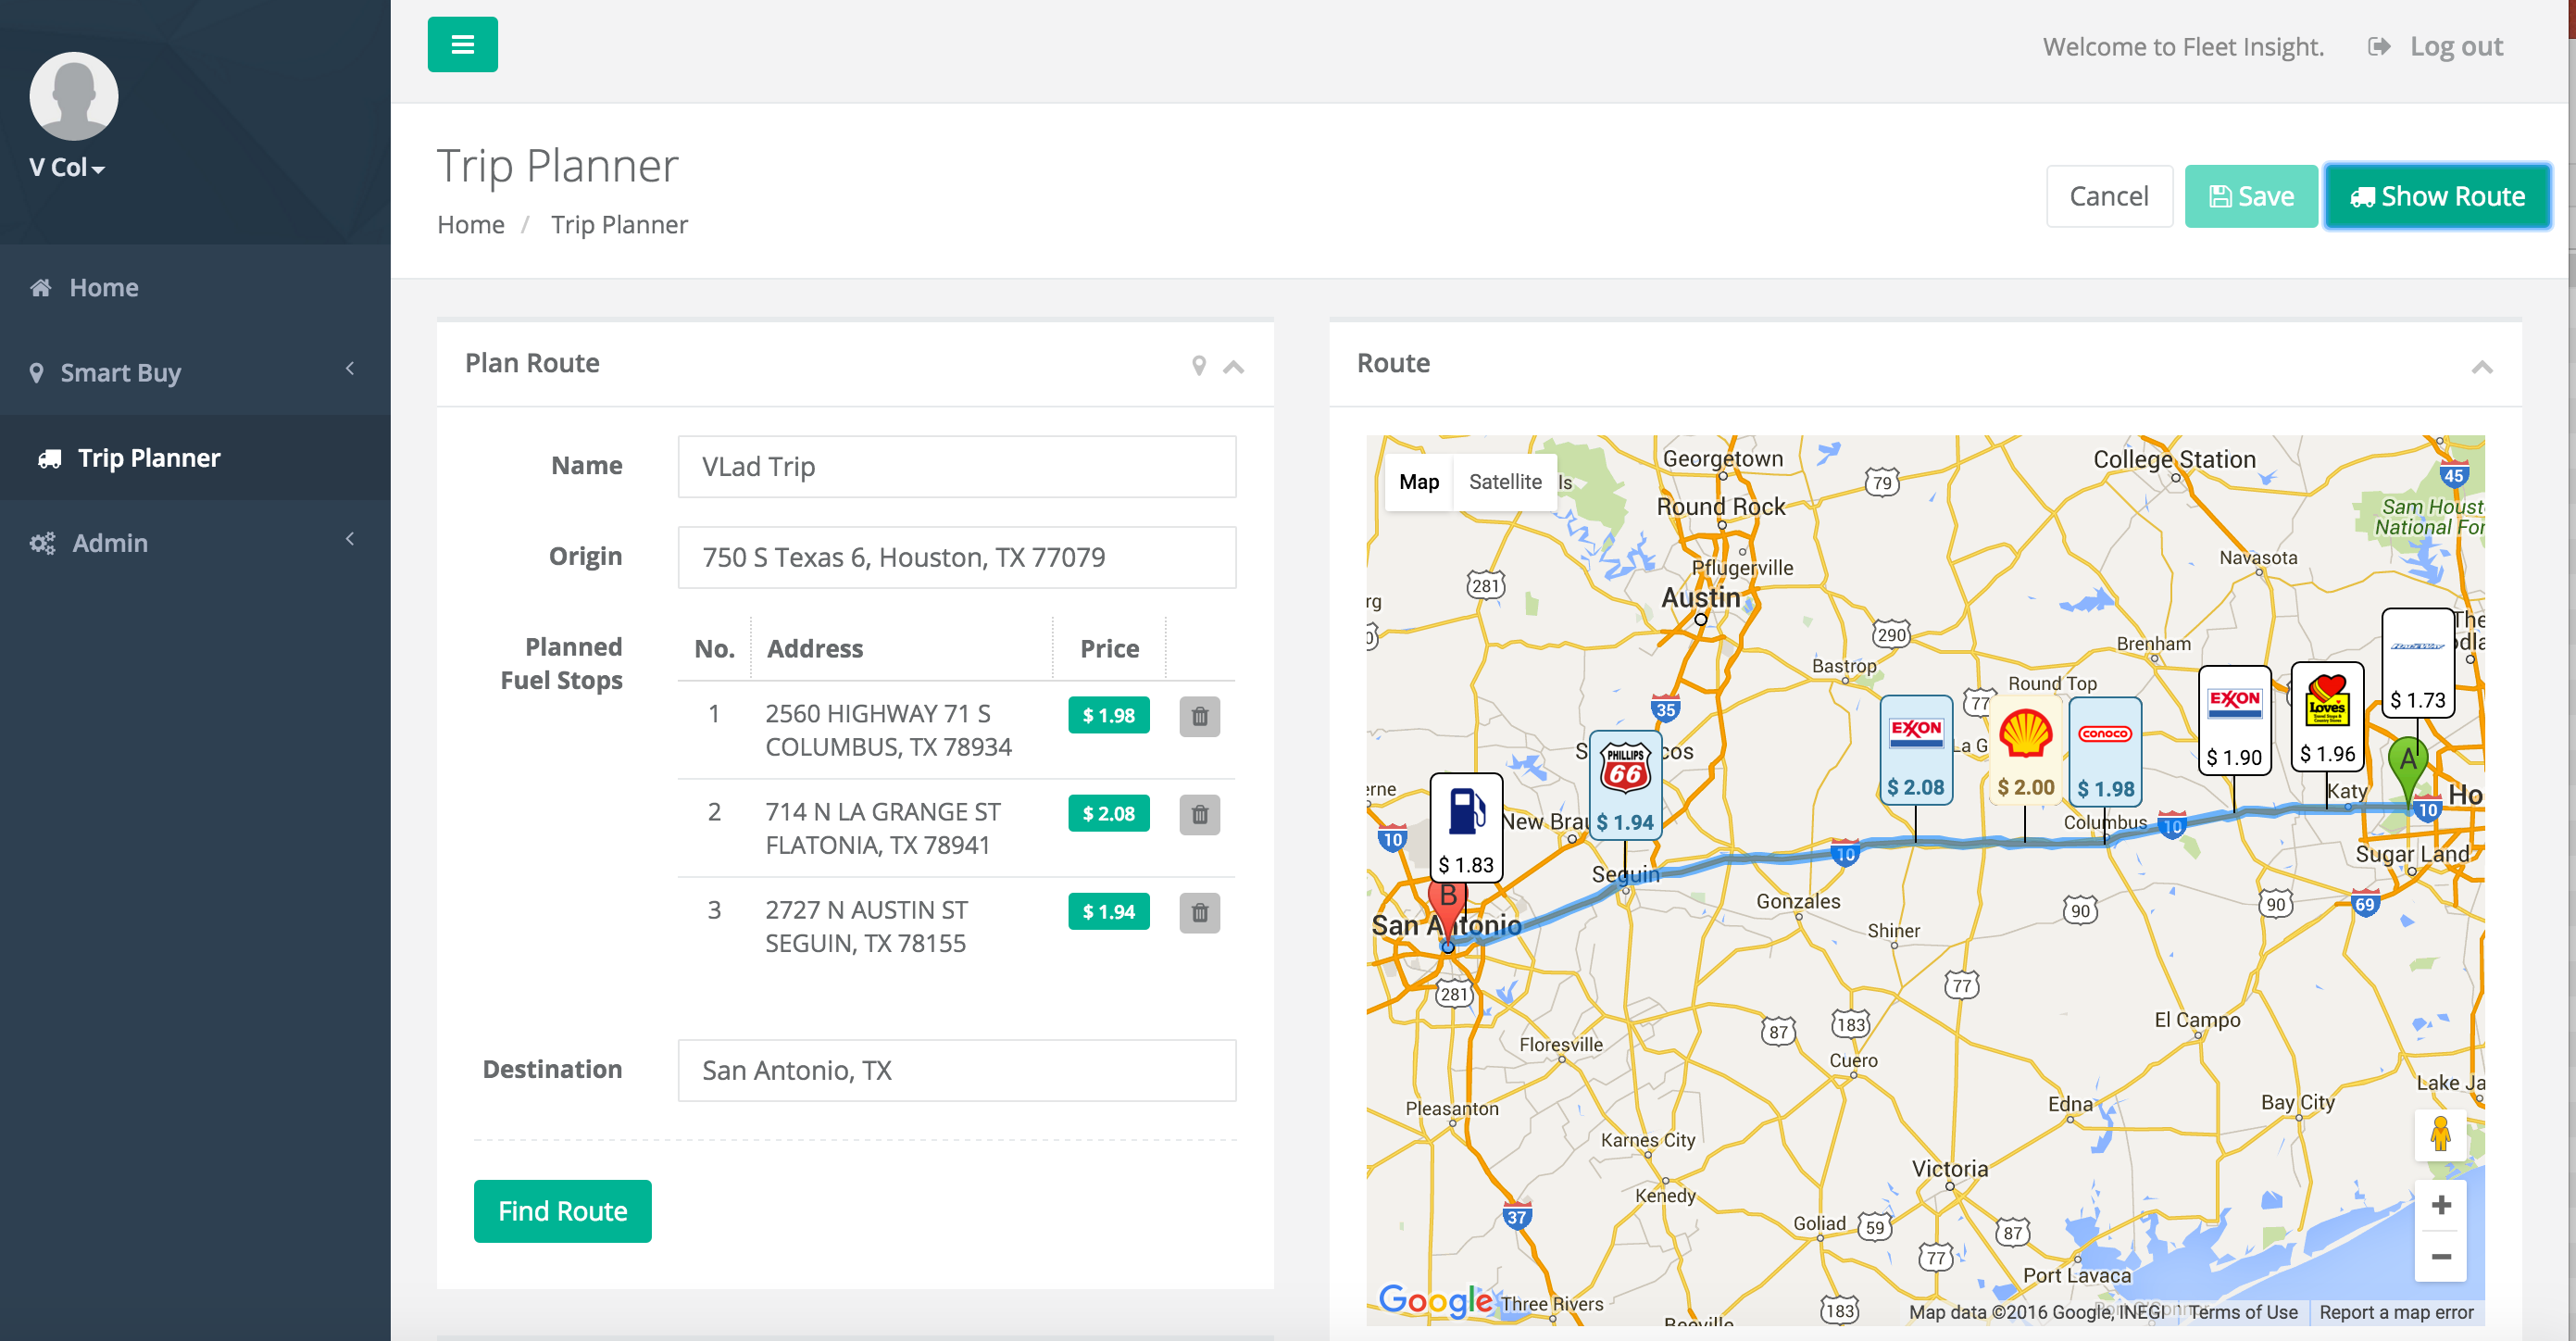Remove the Flatonia fuel stop via trash icon

click(x=1199, y=814)
